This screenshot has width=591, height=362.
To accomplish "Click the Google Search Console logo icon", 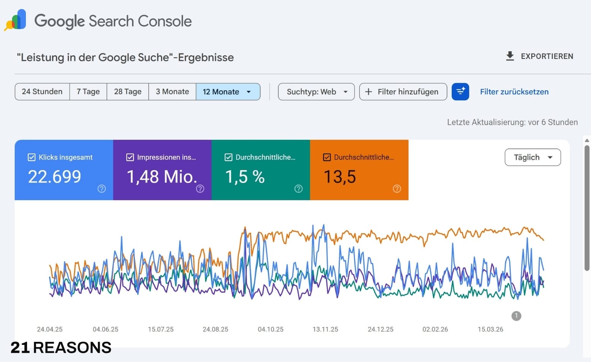I will pos(15,20).
